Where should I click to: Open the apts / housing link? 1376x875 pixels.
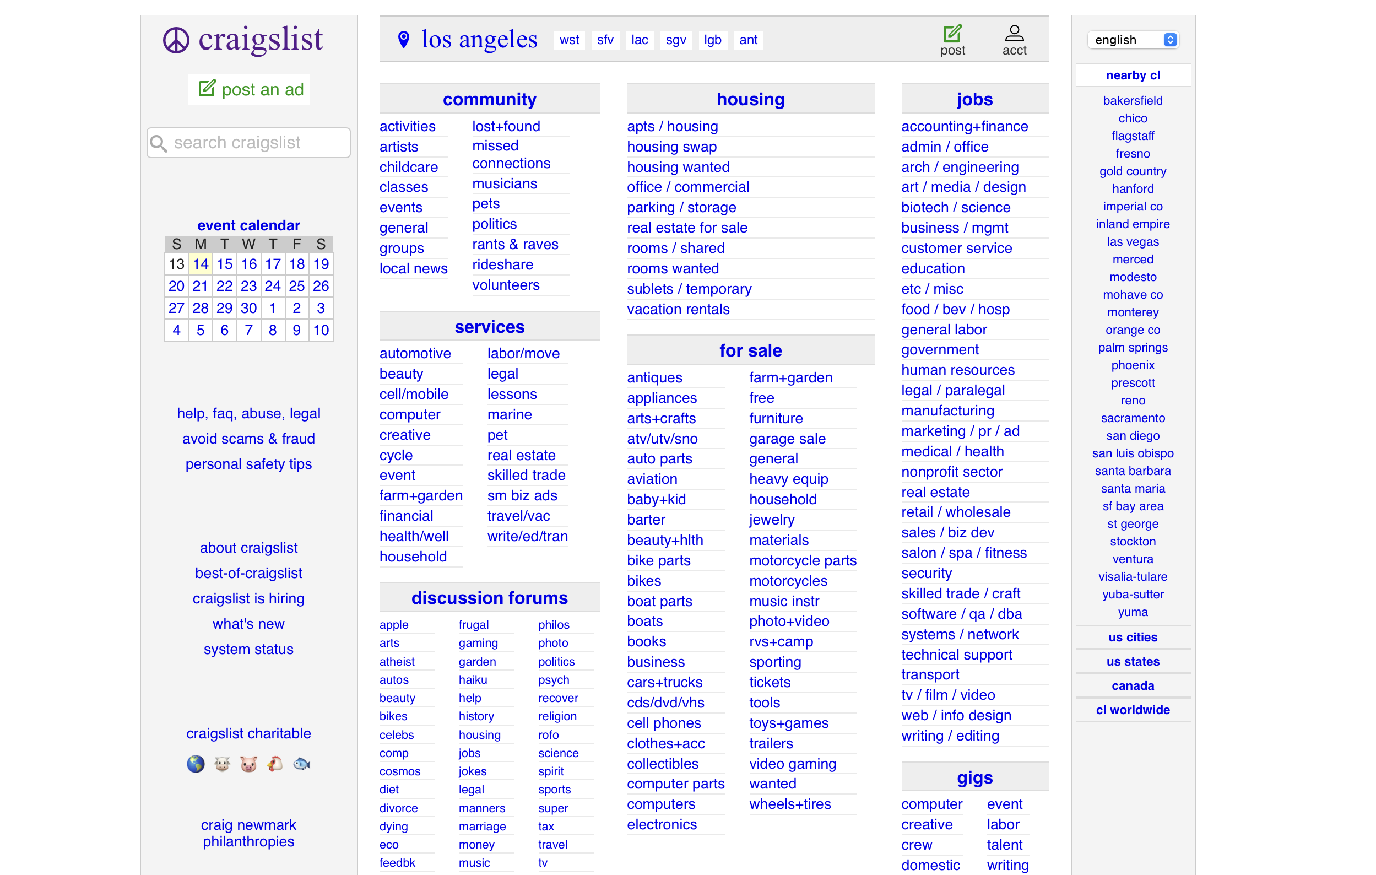point(672,126)
